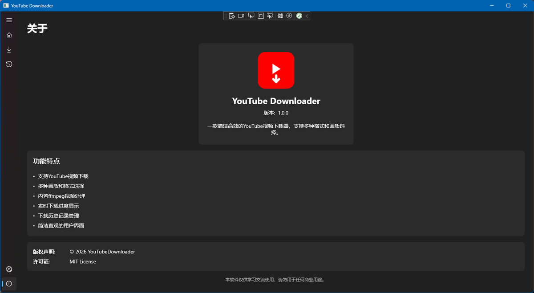
Task: Open Settings from the sidebar gear
Action: point(9,269)
